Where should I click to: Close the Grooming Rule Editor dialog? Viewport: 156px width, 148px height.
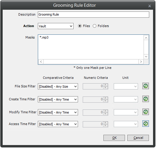pos(149,6)
